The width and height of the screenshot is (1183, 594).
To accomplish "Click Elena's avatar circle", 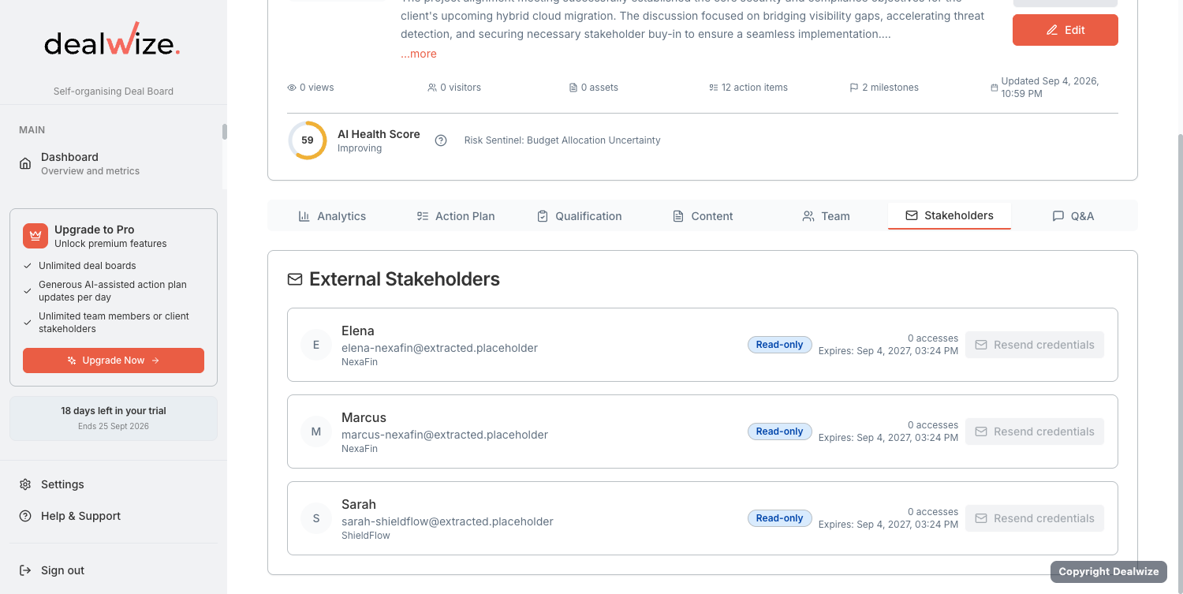I will tap(316, 345).
